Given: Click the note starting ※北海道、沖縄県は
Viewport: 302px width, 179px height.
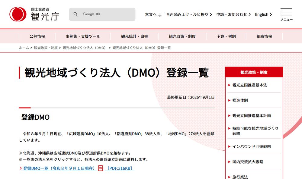Looking at the screenshot, I should [75, 153].
